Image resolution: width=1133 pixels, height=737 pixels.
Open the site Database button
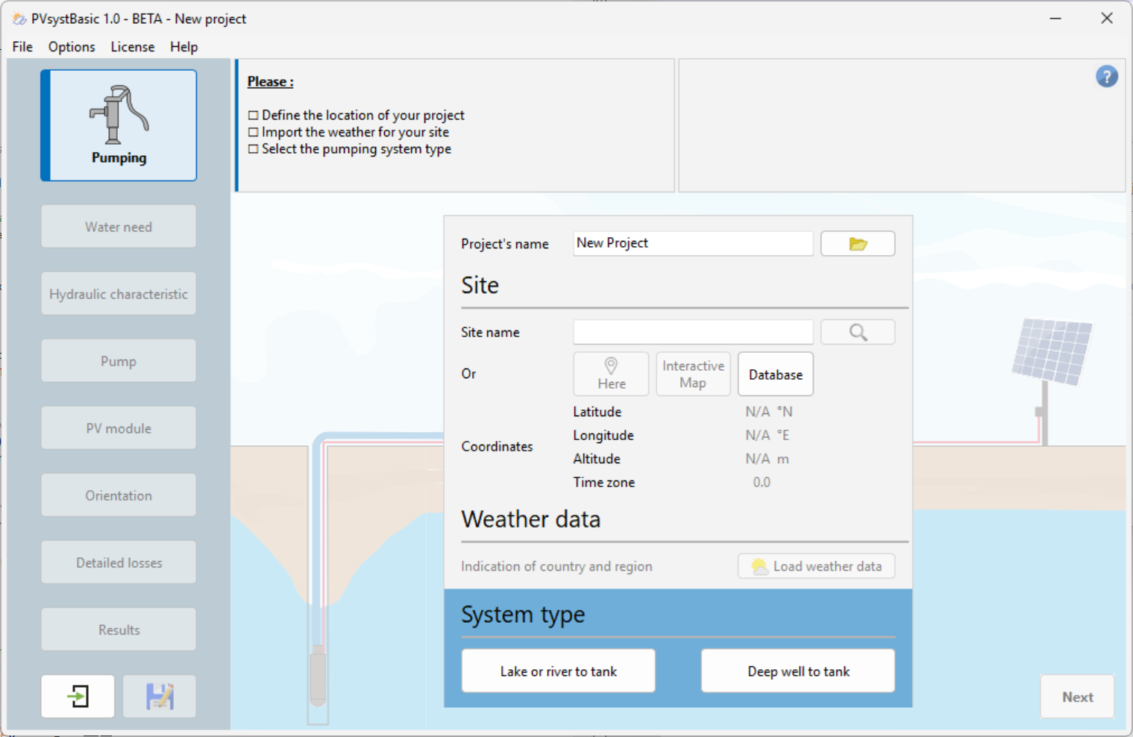click(776, 374)
